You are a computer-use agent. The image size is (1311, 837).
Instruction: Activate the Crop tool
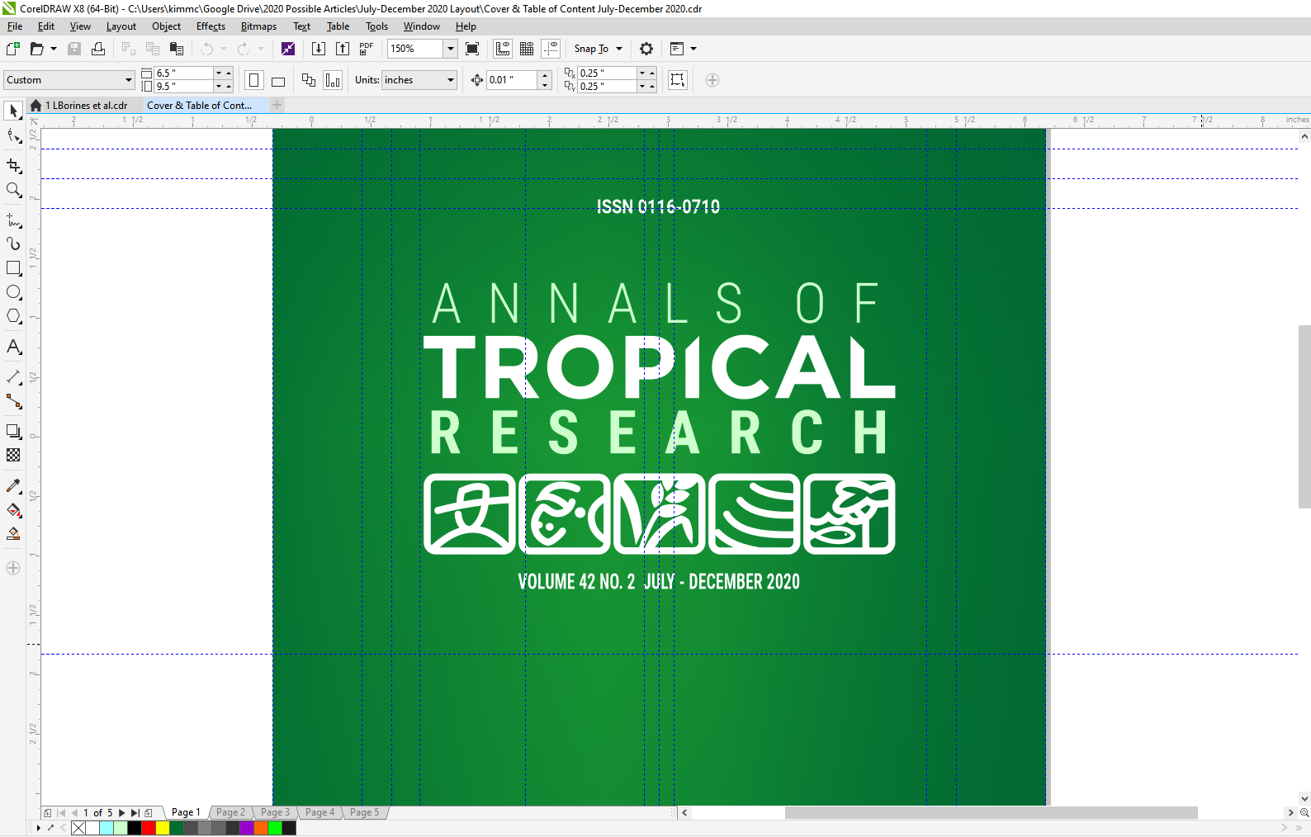click(x=13, y=166)
